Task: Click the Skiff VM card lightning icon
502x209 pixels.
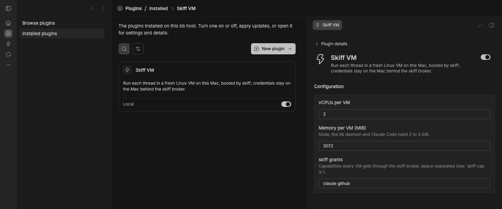Action: [x=127, y=70]
